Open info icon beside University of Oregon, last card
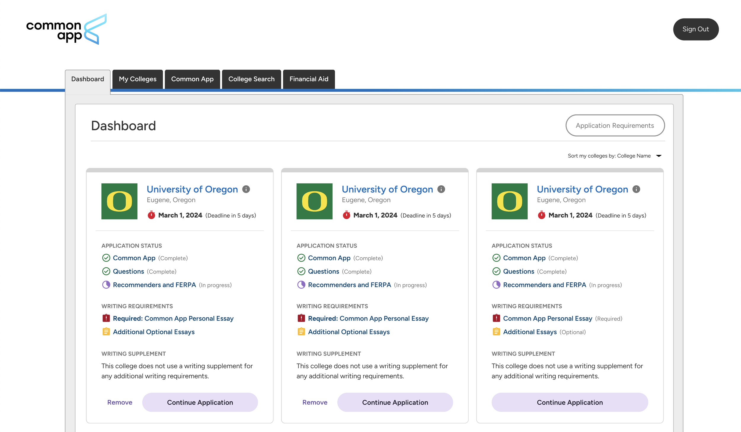741x432 pixels. point(636,189)
